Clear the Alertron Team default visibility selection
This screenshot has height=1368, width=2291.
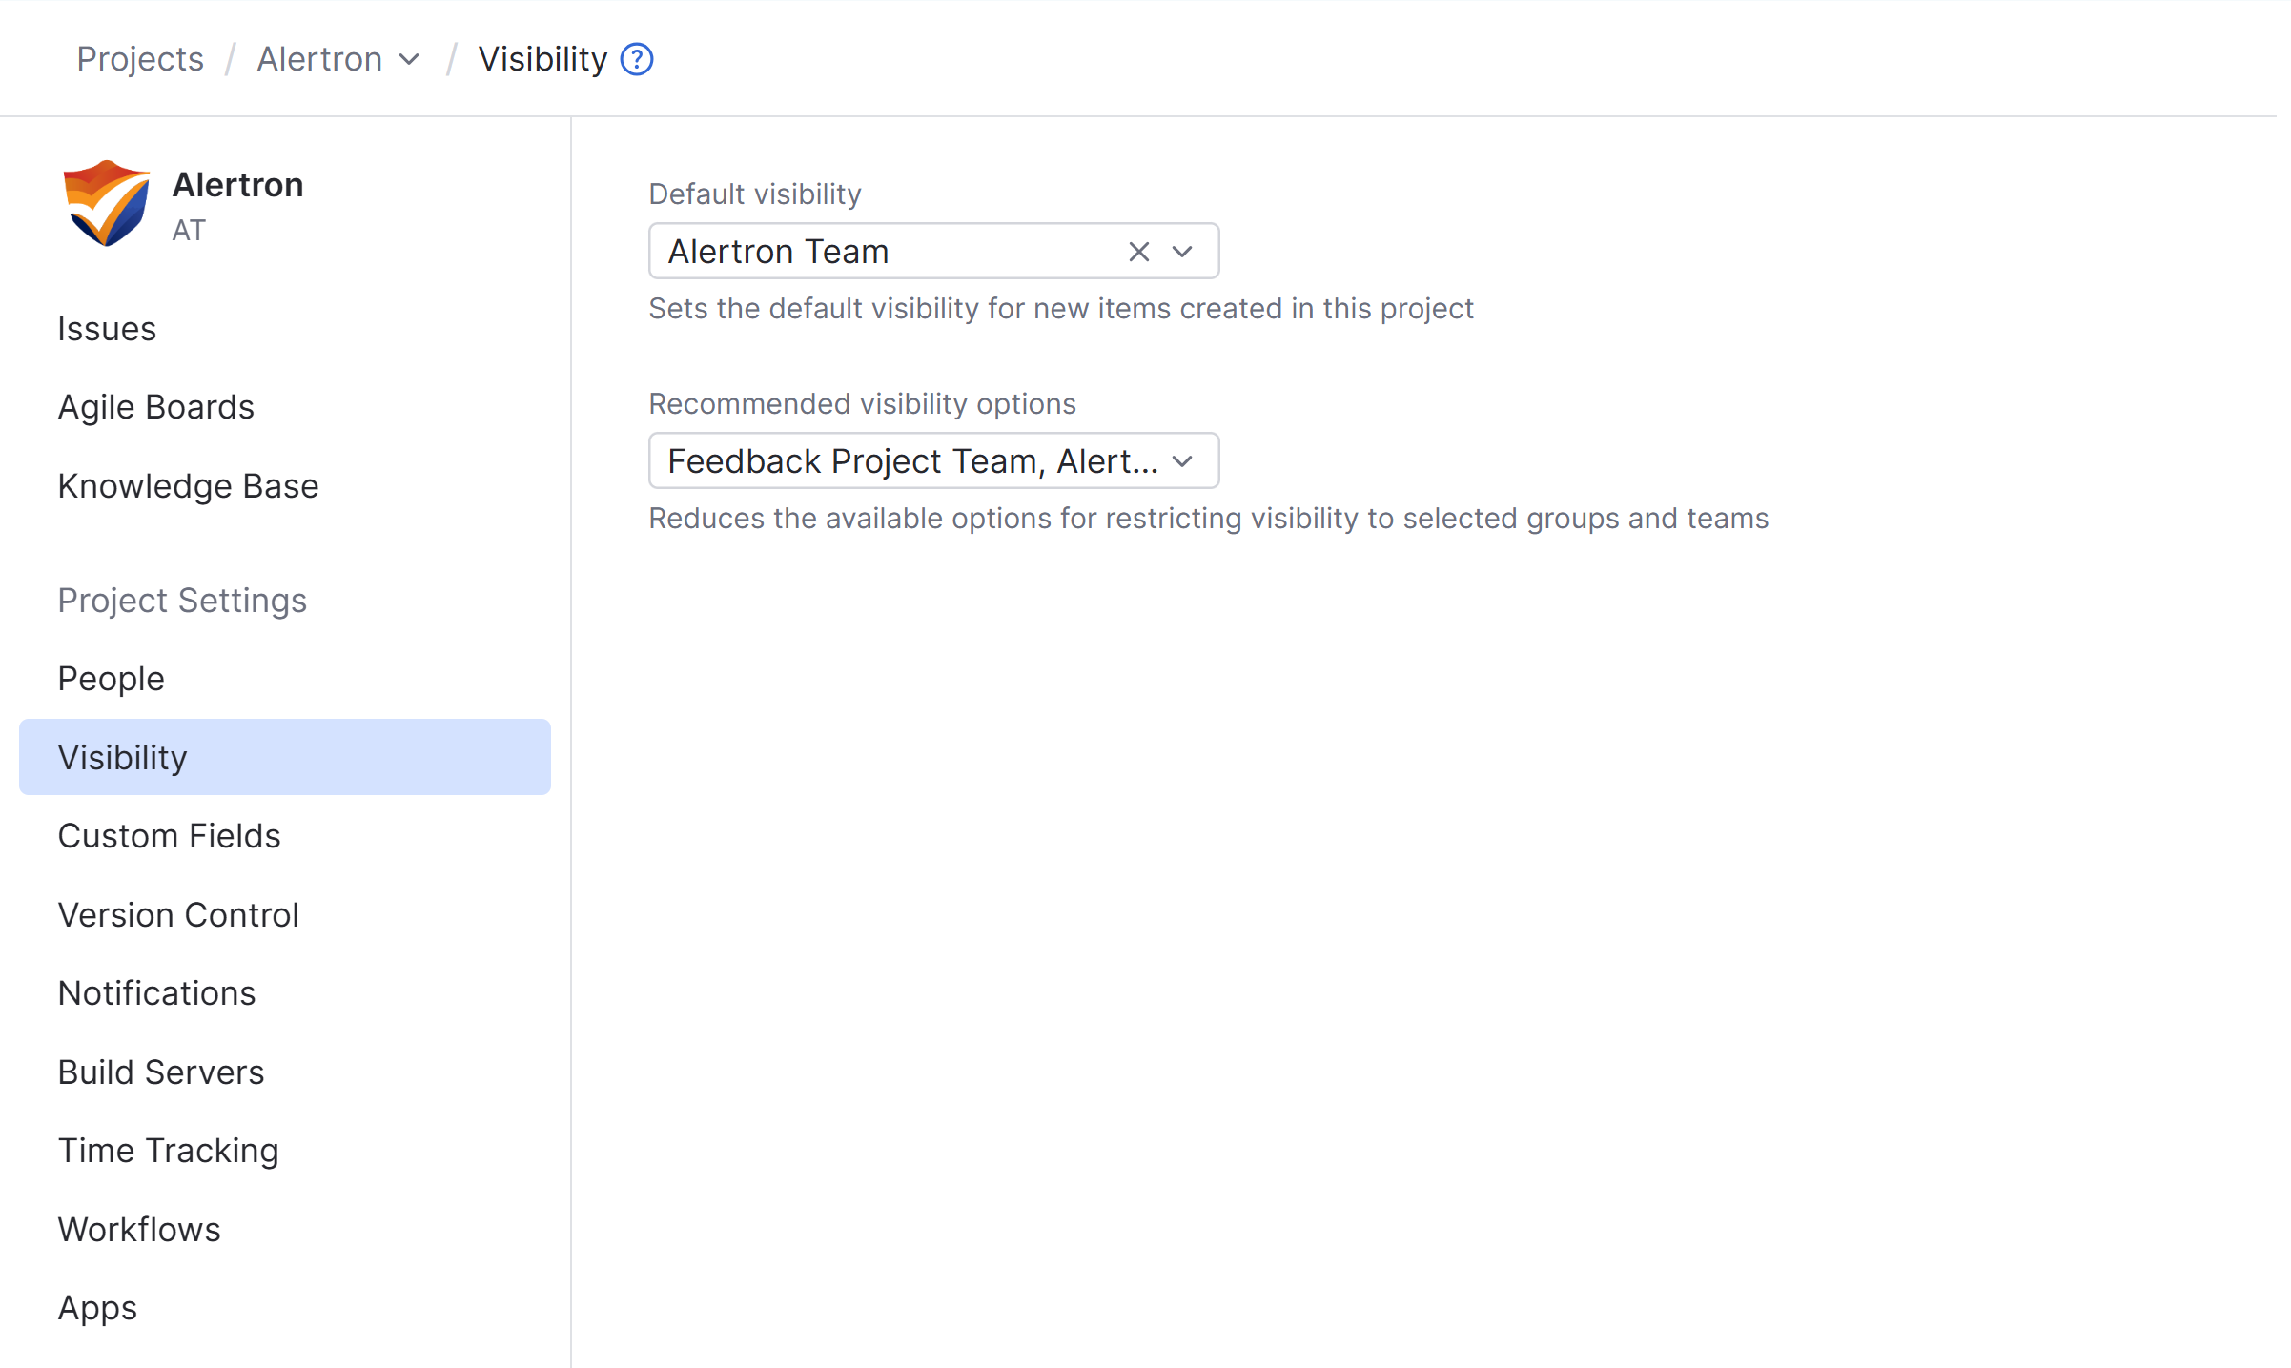tap(1138, 252)
